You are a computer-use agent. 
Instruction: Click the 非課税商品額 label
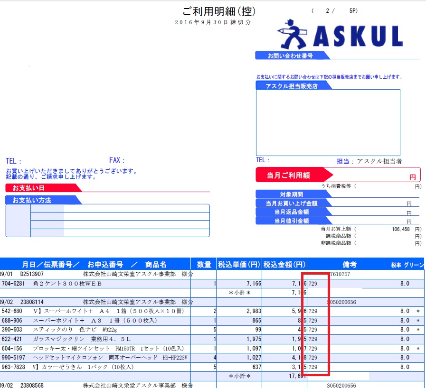click(336, 243)
